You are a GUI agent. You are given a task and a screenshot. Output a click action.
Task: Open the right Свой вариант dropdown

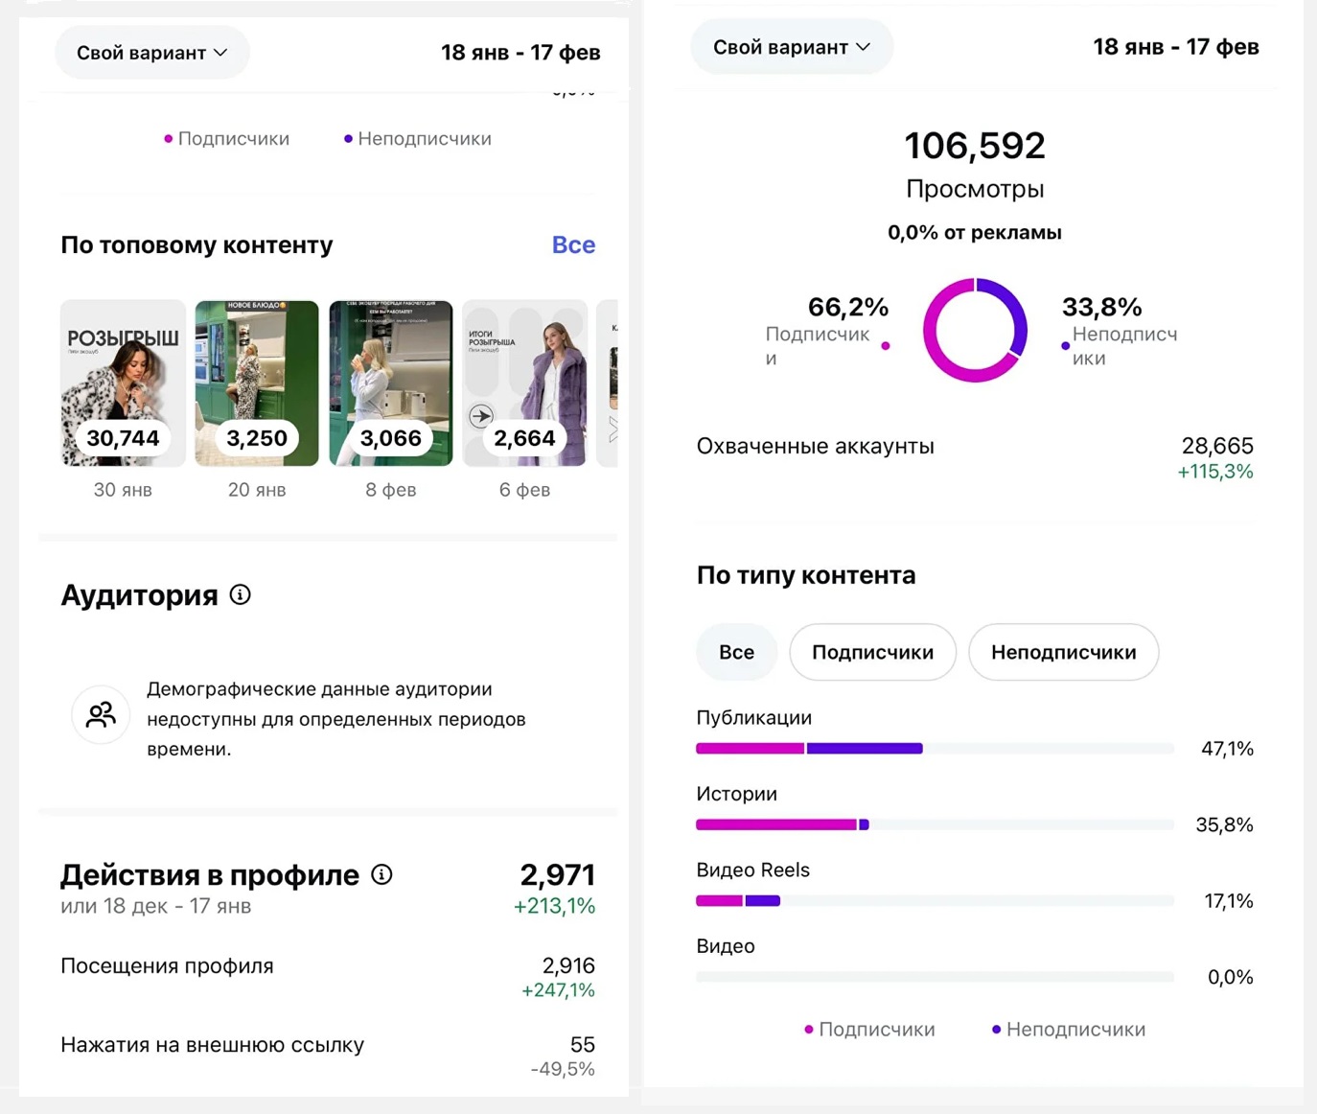point(791,47)
